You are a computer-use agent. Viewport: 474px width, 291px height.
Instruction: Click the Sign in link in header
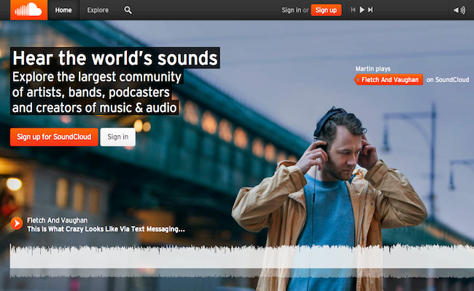coord(291,10)
